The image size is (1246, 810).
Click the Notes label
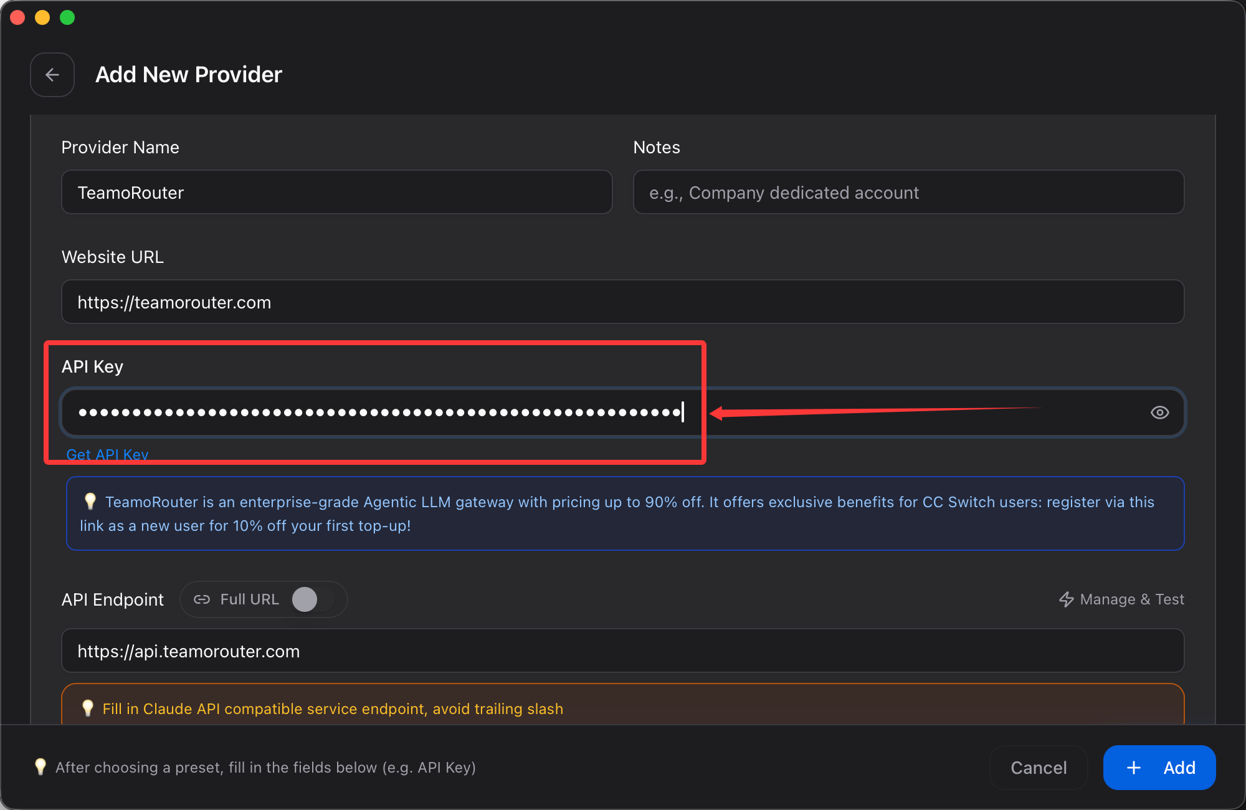click(657, 147)
